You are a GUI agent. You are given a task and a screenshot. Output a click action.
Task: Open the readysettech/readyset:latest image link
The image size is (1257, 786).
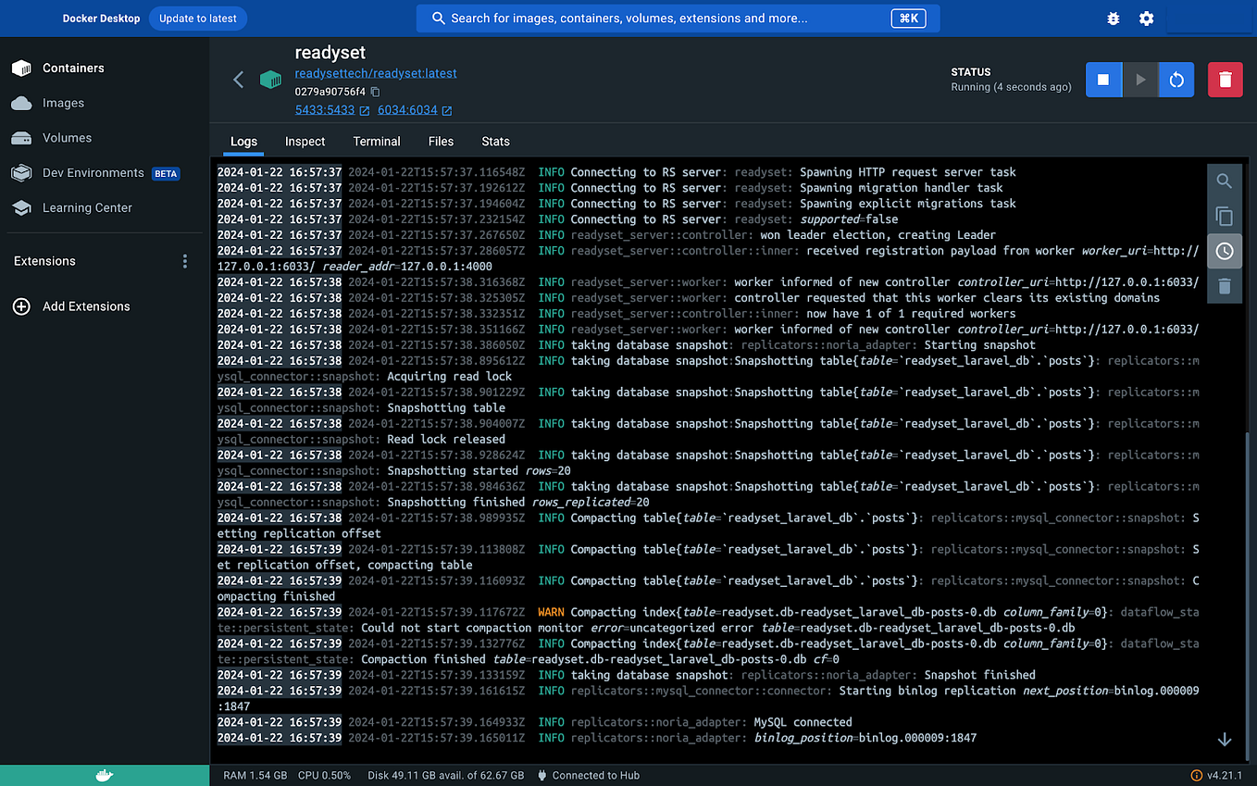376,72
